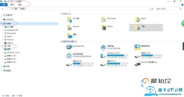Open the 文件 ribbon tab
The width and height of the screenshot is (184, 97).
(x=4, y=5)
